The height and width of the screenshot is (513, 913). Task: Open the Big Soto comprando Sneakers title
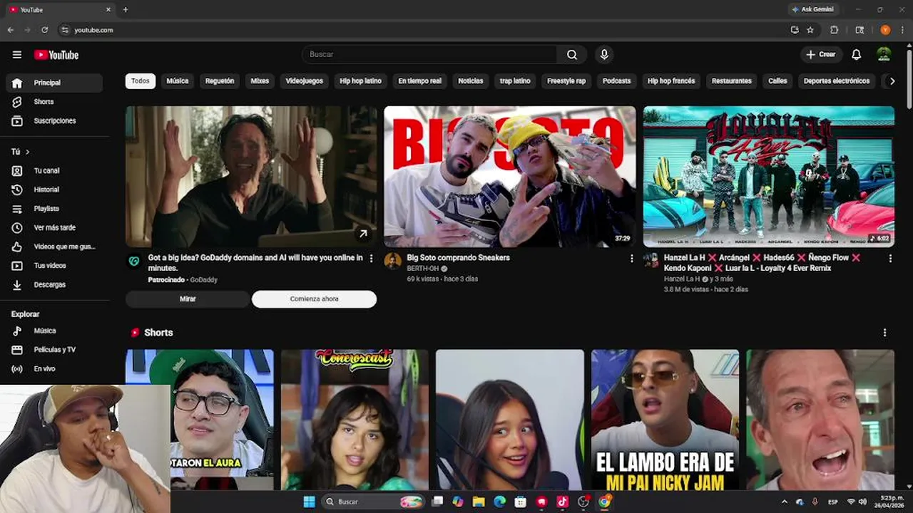[459, 258]
